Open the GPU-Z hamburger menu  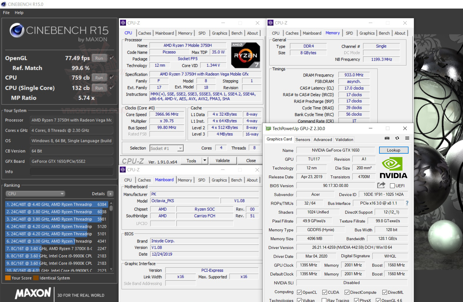407,138
